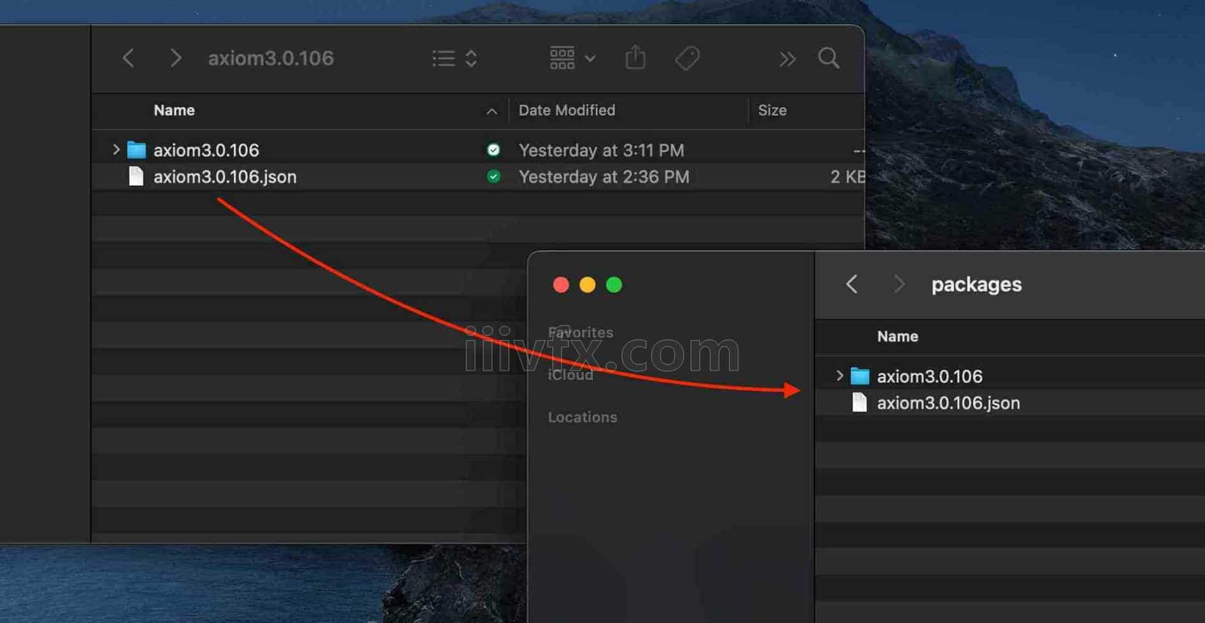Select axiom3.0.106 folder name in back window
Image resolution: width=1205 pixels, height=623 pixels.
[x=206, y=150]
